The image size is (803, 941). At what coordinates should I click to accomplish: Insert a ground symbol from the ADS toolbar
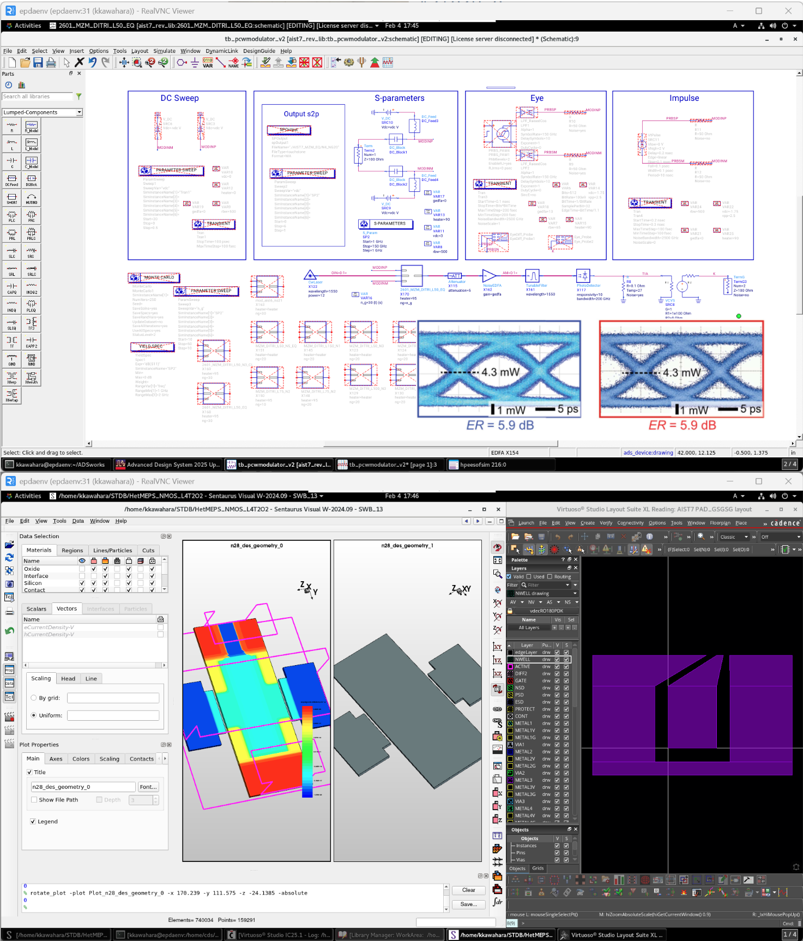(x=195, y=63)
